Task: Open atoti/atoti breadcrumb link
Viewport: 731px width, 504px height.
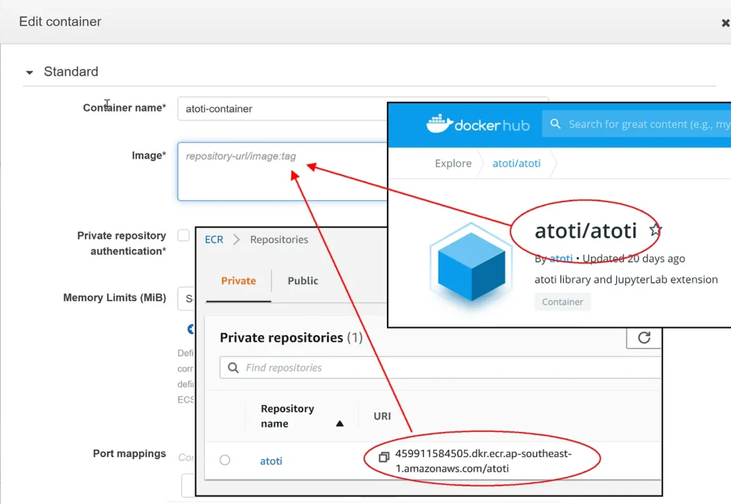Action: pos(516,163)
